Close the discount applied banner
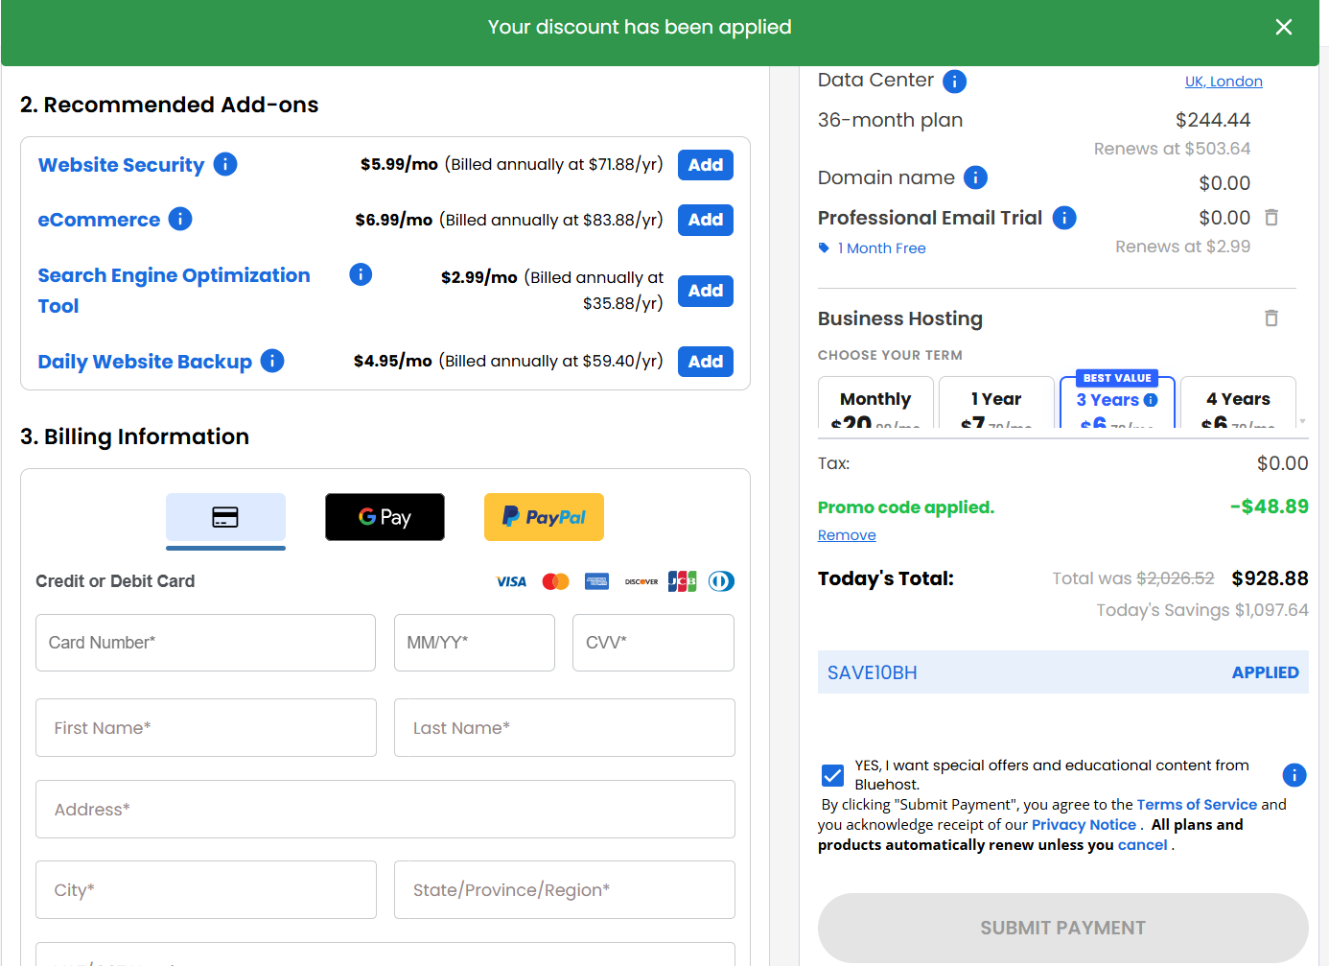The height and width of the screenshot is (966, 1329). click(x=1284, y=27)
